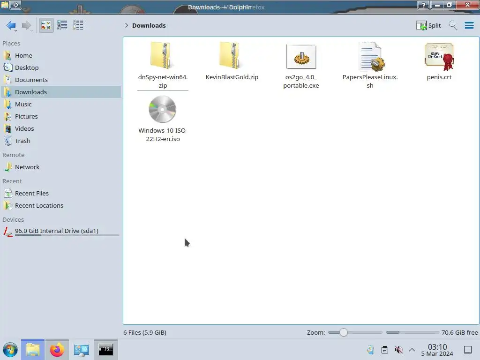Go back with the blue arrow

pyautogui.click(x=11, y=25)
